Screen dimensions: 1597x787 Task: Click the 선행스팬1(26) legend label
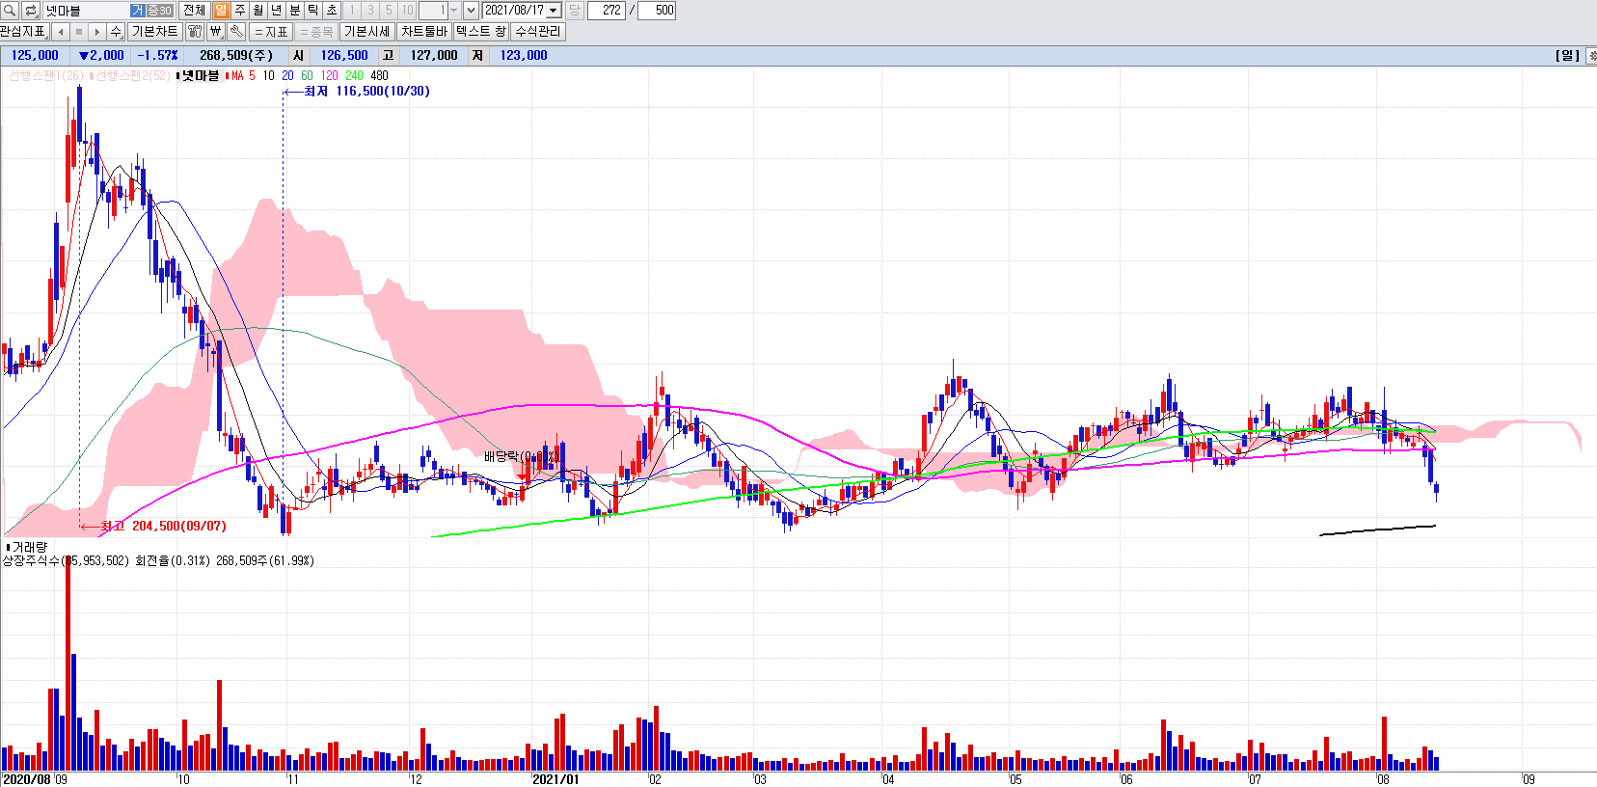pyautogui.click(x=45, y=75)
